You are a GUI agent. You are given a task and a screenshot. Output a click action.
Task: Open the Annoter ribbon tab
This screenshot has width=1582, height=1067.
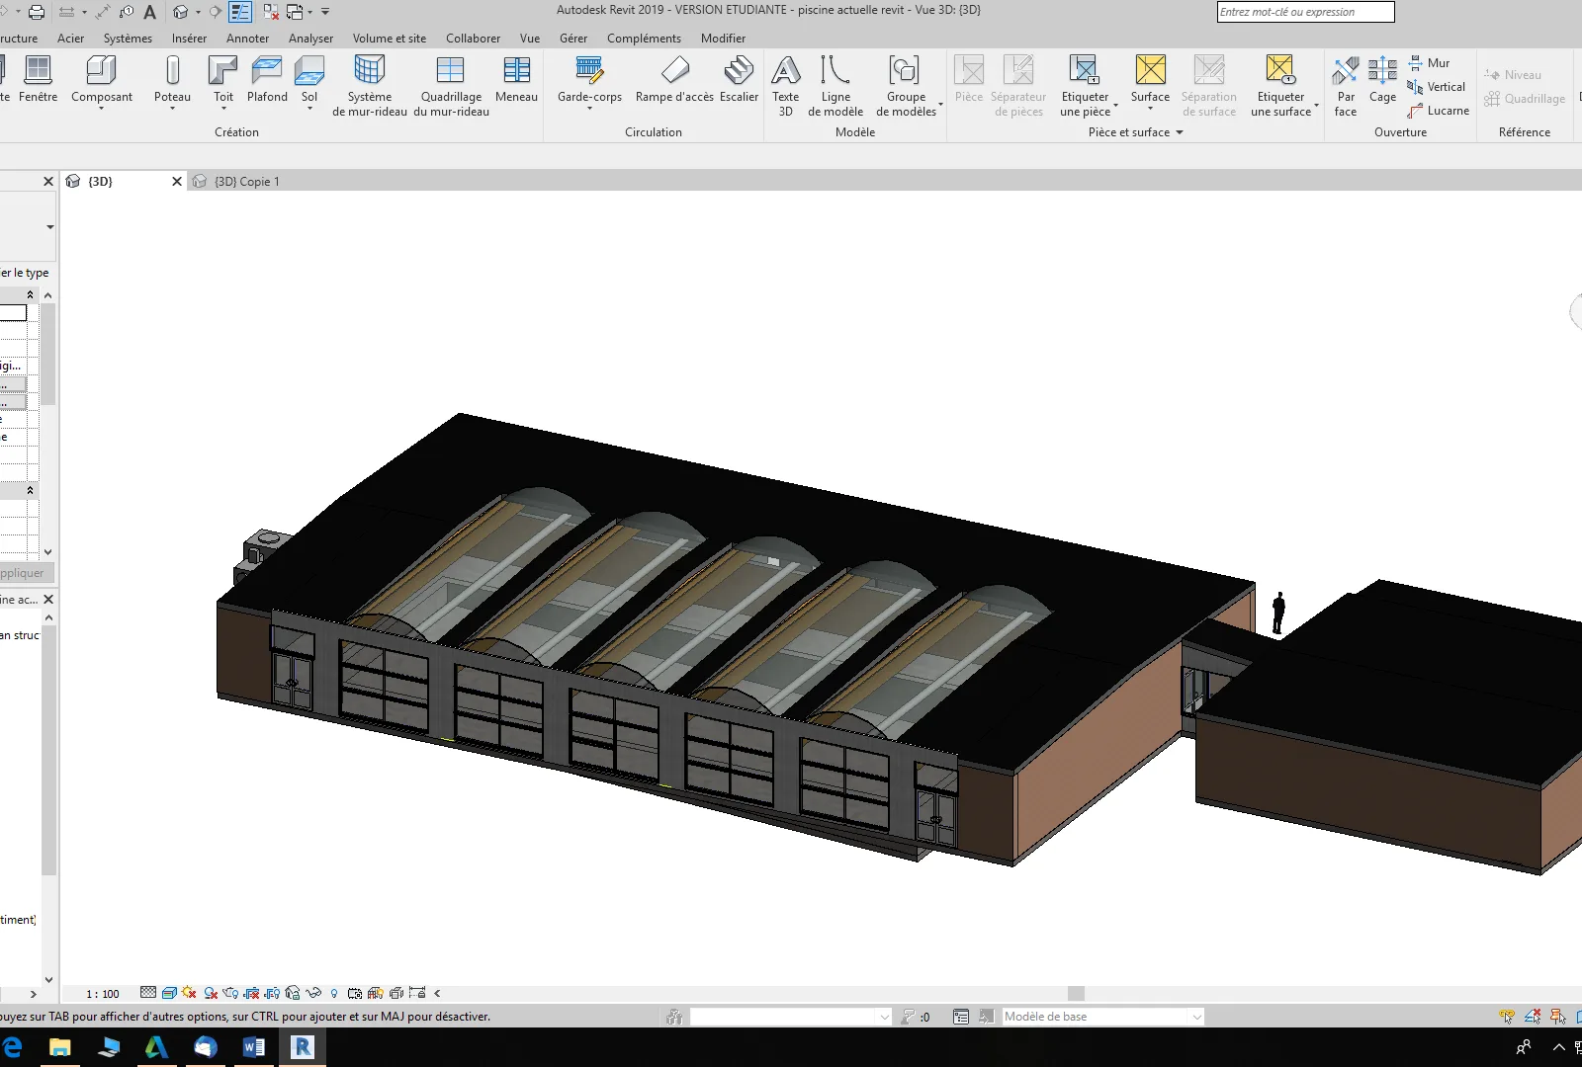(x=247, y=39)
